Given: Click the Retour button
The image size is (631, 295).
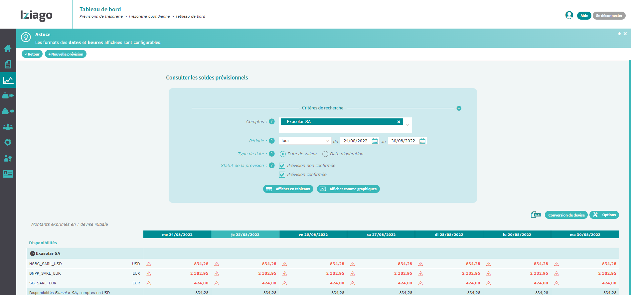Looking at the screenshot, I should click(x=32, y=54).
